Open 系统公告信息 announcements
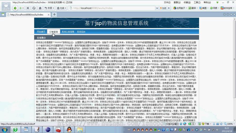The height and width of the screenshot is (133, 236). pyautogui.click(x=68, y=32)
